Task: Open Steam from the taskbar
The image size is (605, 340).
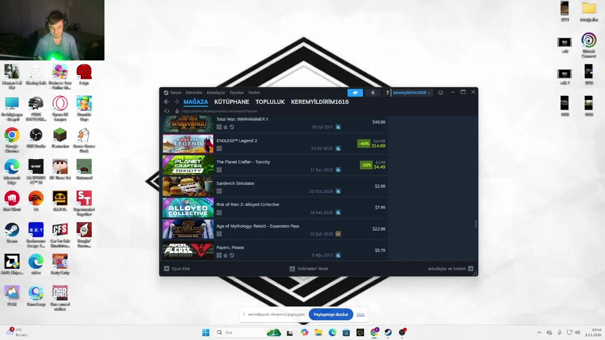Action: pyautogui.click(x=388, y=332)
